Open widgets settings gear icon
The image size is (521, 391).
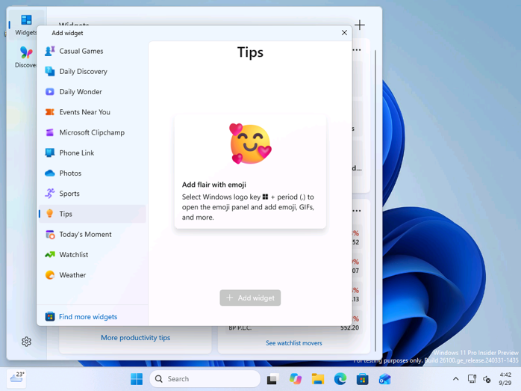(26, 342)
